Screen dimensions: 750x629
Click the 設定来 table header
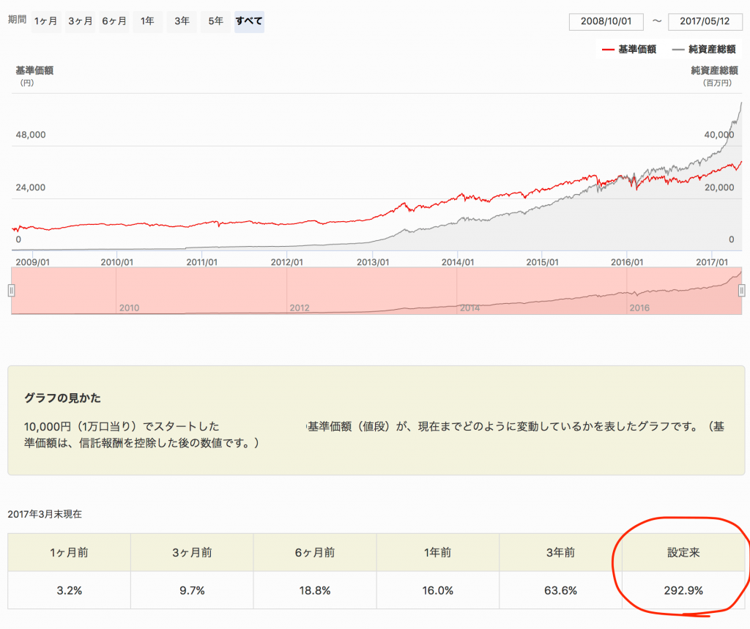tap(683, 552)
